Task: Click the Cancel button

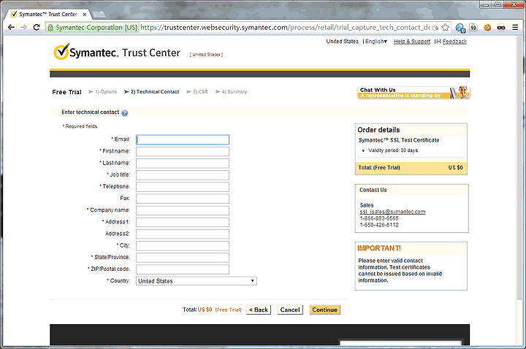Action: 290,310
